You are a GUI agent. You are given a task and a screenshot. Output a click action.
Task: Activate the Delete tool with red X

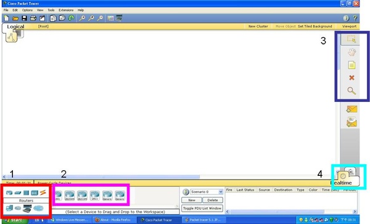point(351,78)
